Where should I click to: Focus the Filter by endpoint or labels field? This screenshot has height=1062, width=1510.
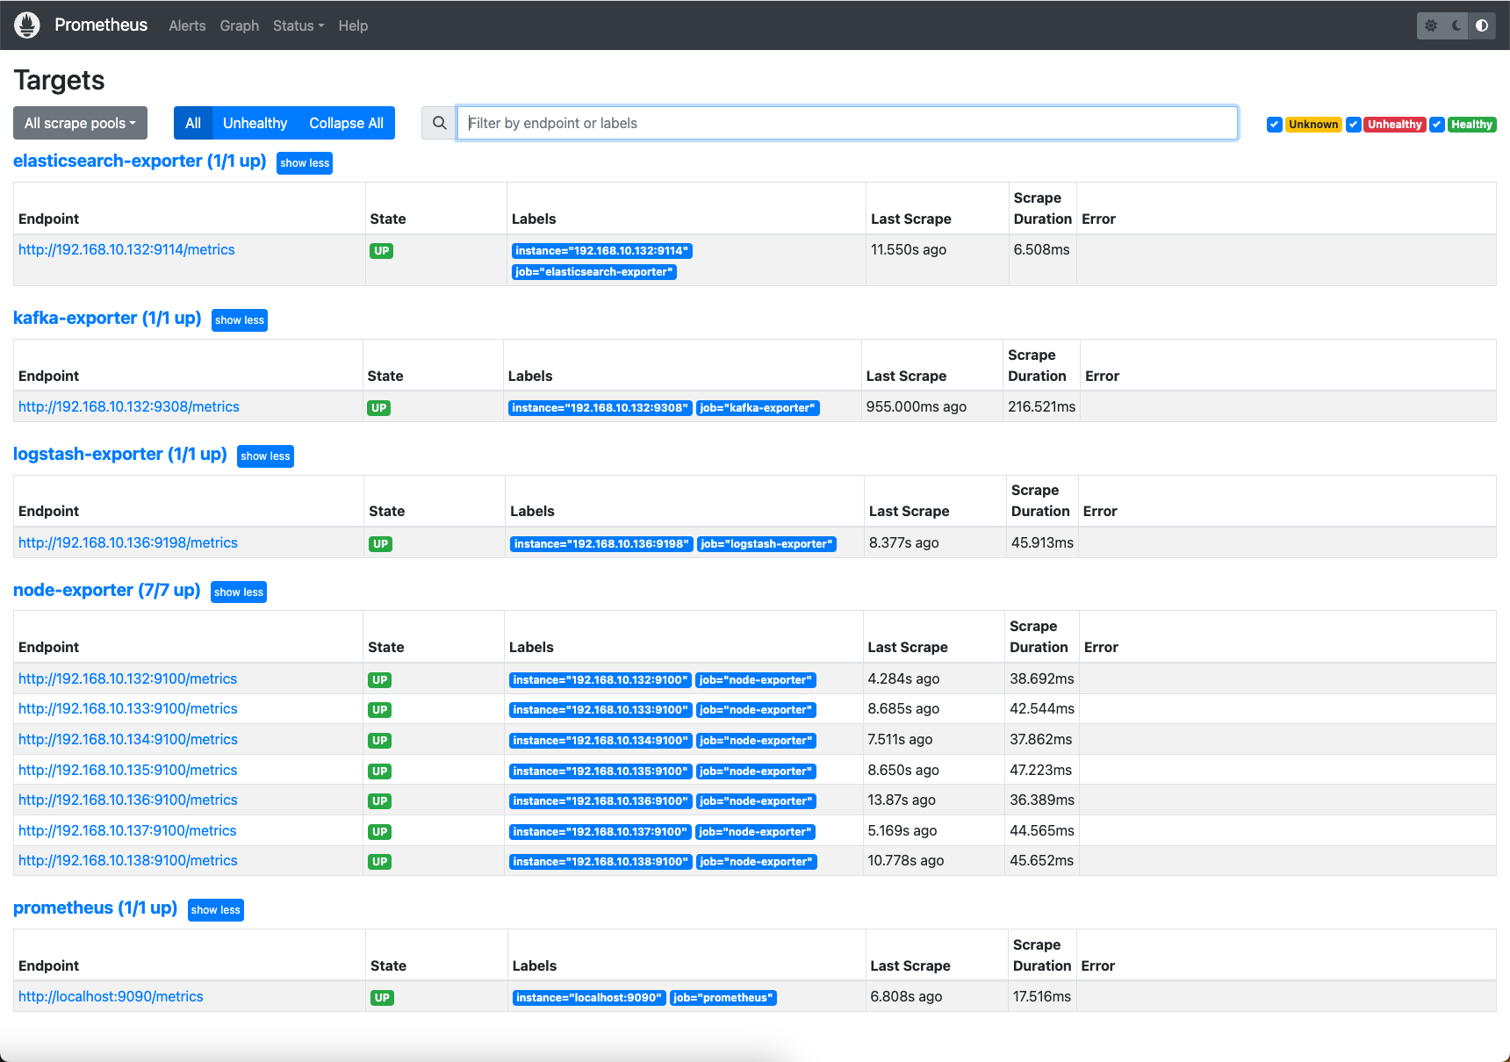point(847,123)
